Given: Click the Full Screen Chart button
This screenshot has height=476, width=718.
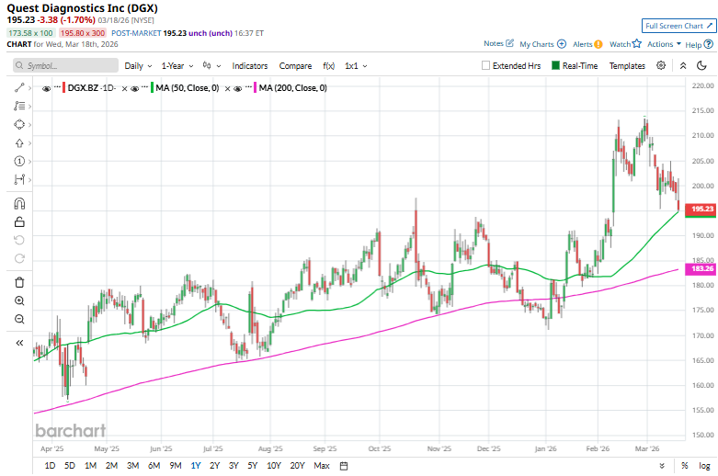Looking at the screenshot, I should click(x=678, y=26).
